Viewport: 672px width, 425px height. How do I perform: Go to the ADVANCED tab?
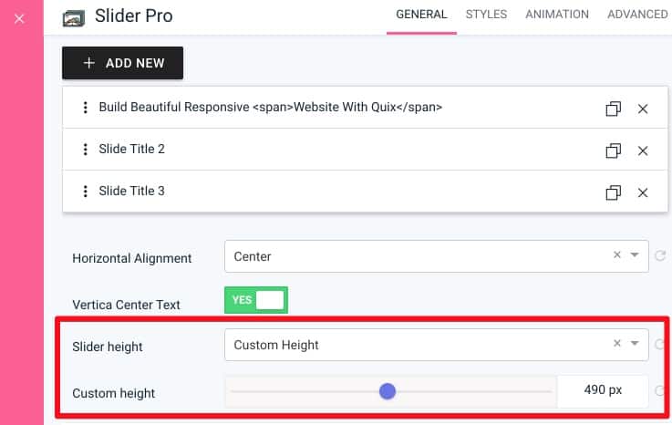pos(637,15)
